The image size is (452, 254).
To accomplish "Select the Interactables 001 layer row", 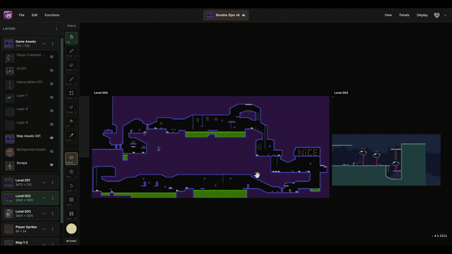I will (x=30, y=84).
